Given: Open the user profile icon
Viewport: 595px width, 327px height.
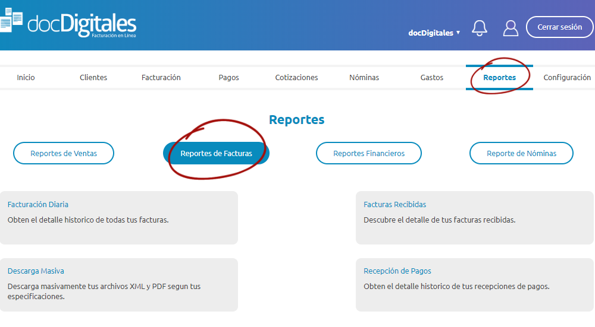Looking at the screenshot, I should pos(511,28).
